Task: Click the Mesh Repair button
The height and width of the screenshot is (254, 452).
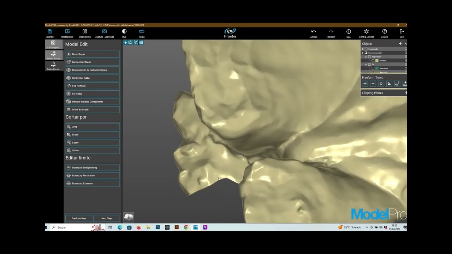Action: tap(93, 54)
